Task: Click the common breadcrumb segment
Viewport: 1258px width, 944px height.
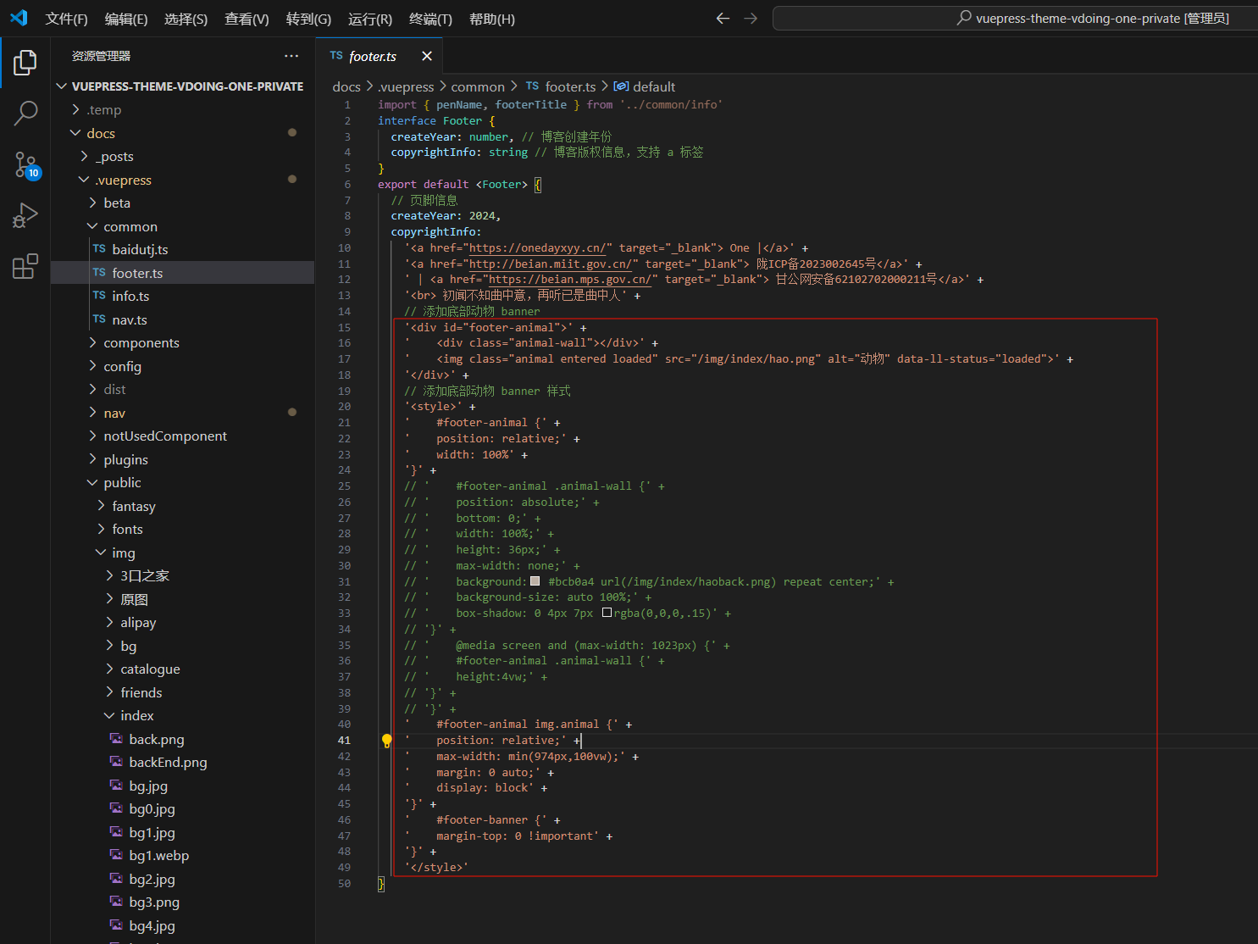Action: click(x=478, y=86)
